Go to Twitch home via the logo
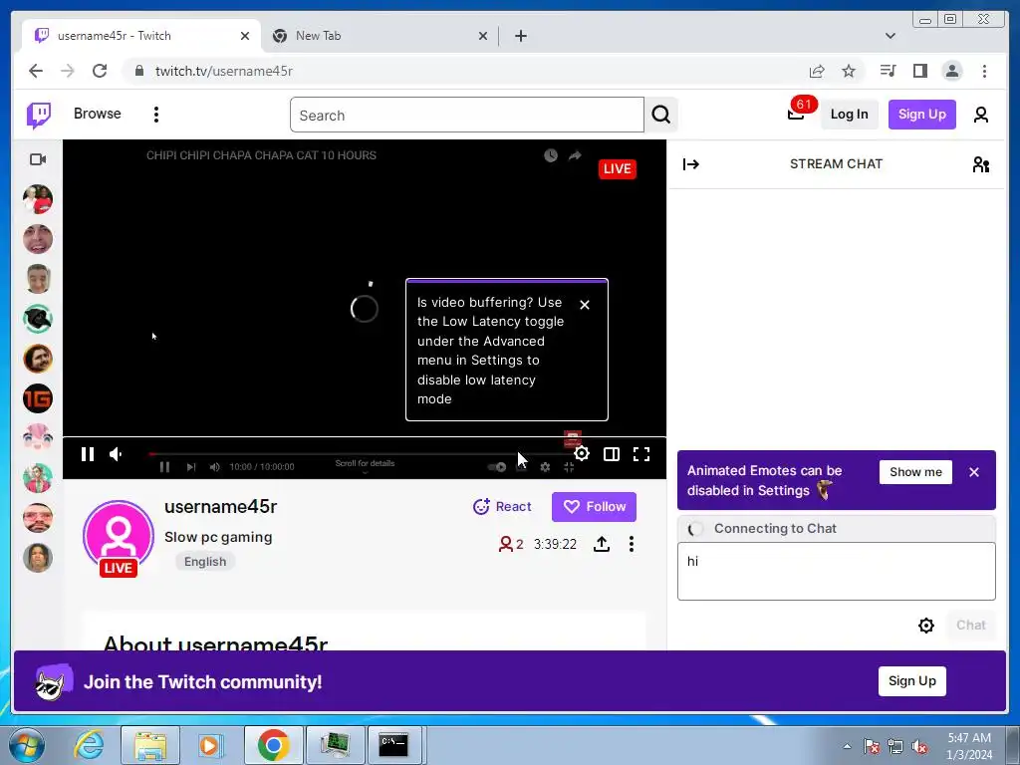Image resolution: width=1020 pixels, height=765 pixels. click(x=39, y=116)
